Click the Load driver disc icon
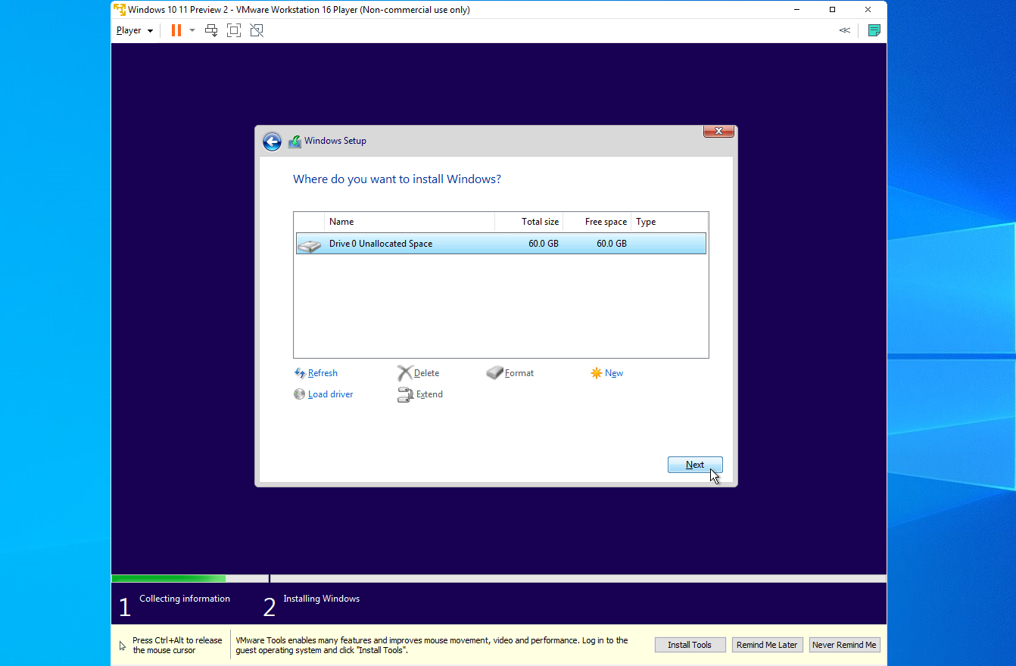This screenshot has width=1016, height=666. click(300, 394)
